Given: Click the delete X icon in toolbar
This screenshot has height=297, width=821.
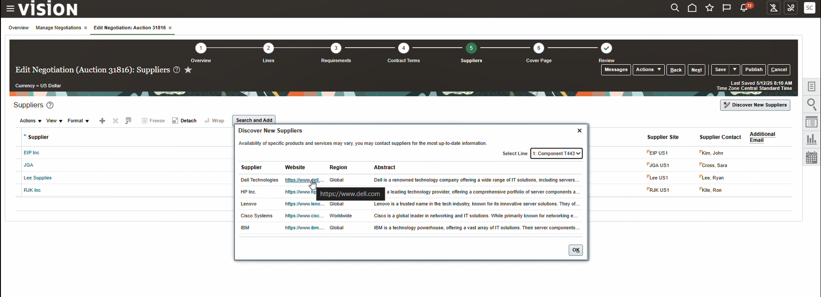Looking at the screenshot, I should tap(115, 121).
